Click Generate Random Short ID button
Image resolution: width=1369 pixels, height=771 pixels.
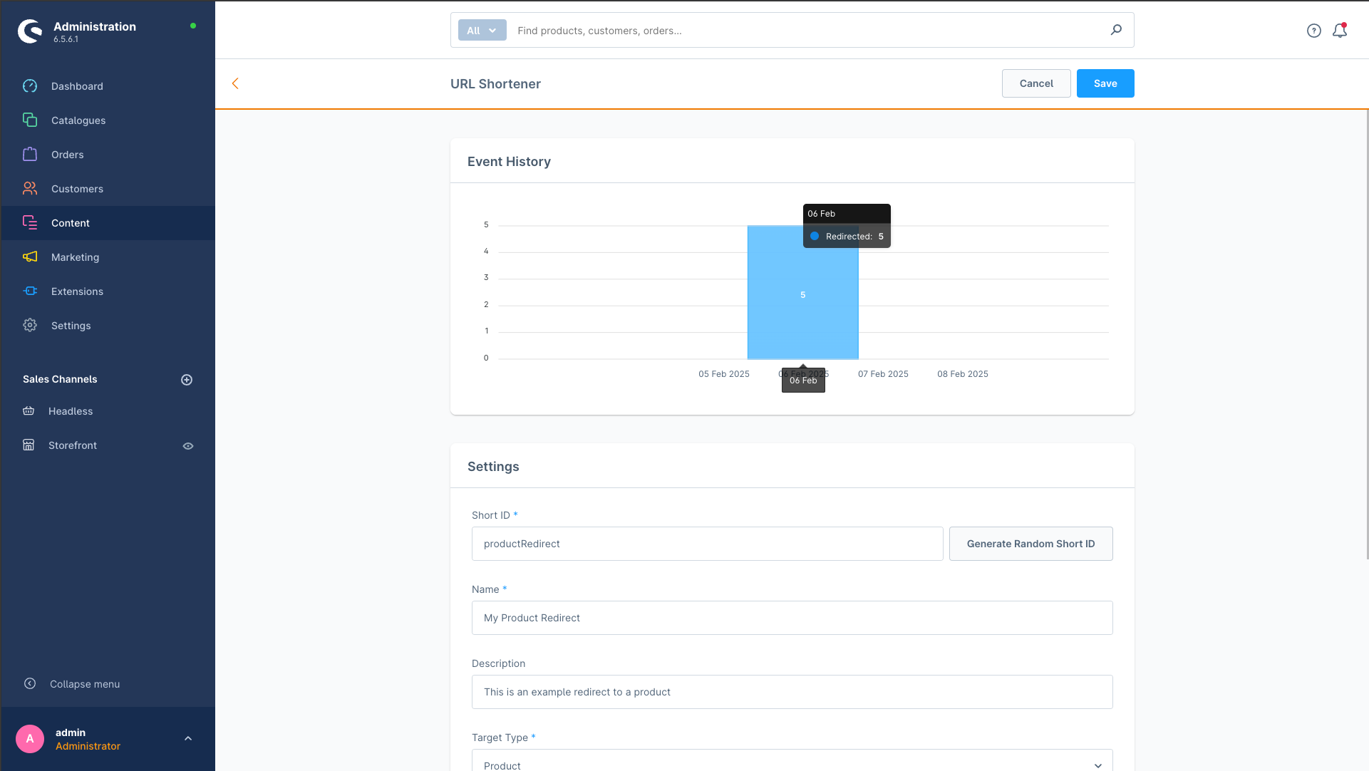coord(1031,544)
